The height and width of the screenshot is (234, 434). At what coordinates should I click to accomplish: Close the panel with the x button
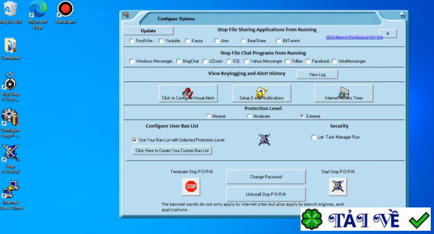pos(387,34)
